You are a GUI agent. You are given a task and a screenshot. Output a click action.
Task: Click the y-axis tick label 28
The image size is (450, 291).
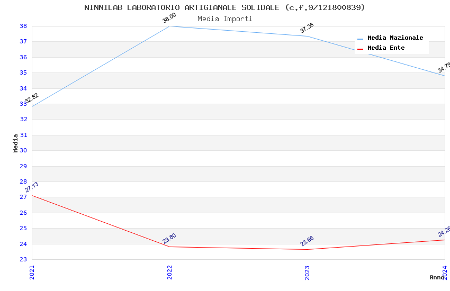point(23,181)
